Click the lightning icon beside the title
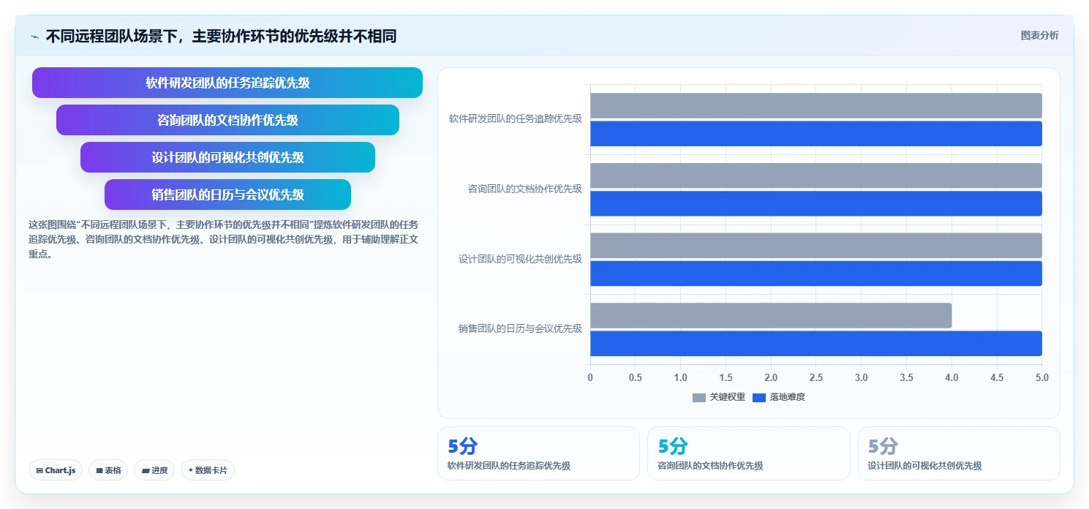The width and height of the screenshot is (1089, 509). (x=34, y=36)
